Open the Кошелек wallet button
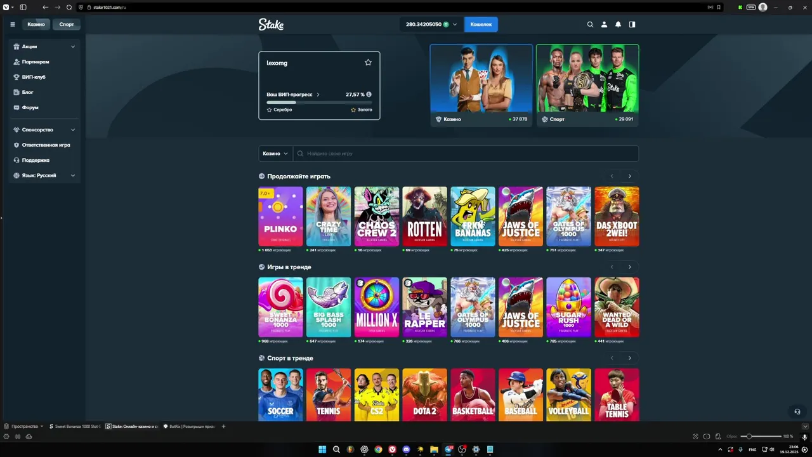Viewport: 812px width, 457px height. [x=481, y=24]
